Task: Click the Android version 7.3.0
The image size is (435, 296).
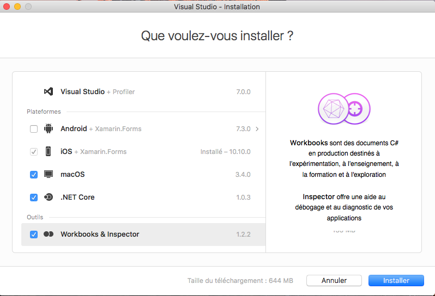Action: (243, 129)
